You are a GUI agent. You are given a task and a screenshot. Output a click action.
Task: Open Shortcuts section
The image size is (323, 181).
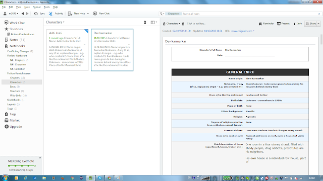pos(14,29)
